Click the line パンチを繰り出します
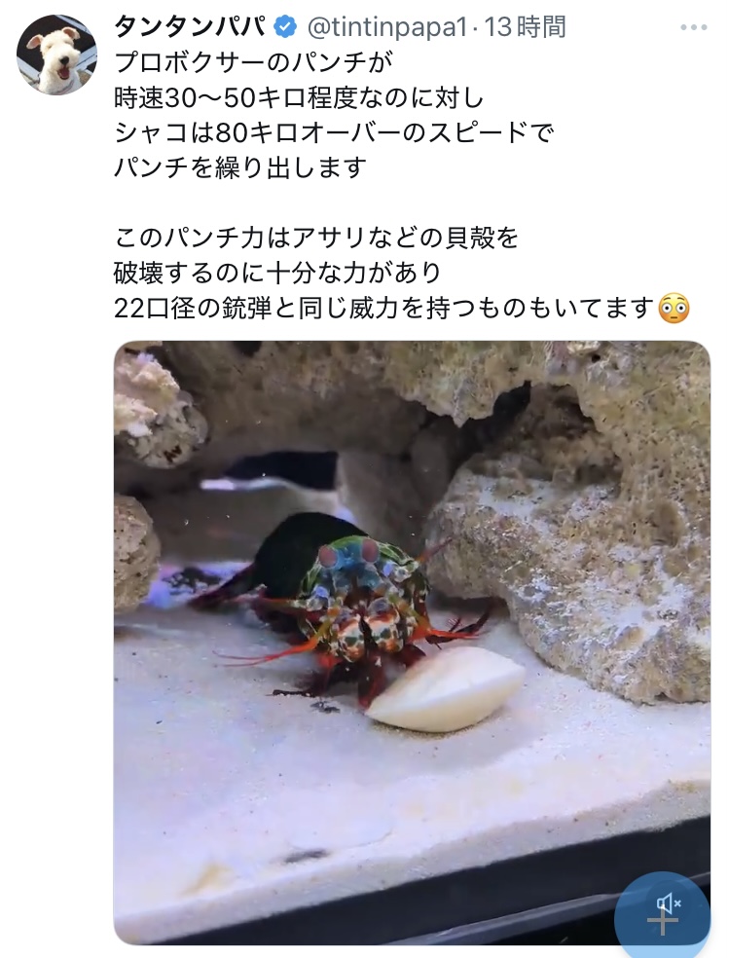The width and height of the screenshot is (729, 958). [240, 167]
